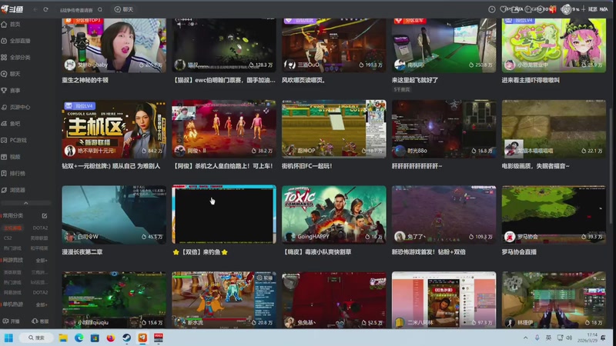The image size is (616, 346).
Task: Open the 主机区 新游联播 thumbnail
Action: coord(114,129)
